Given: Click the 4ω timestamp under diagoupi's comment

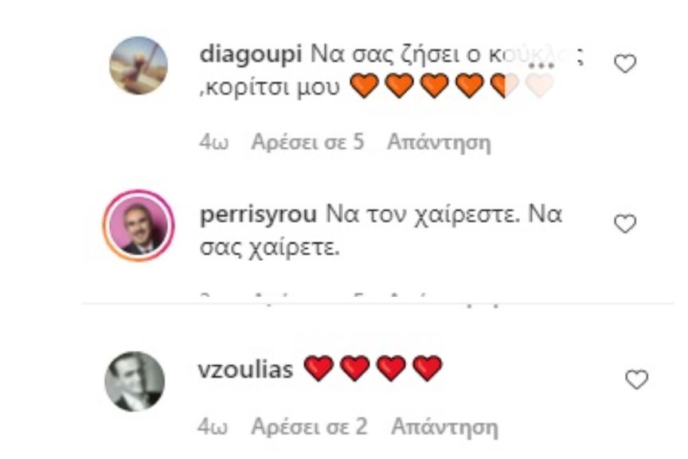Looking at the screenshot, I should [x=213, y=142].
